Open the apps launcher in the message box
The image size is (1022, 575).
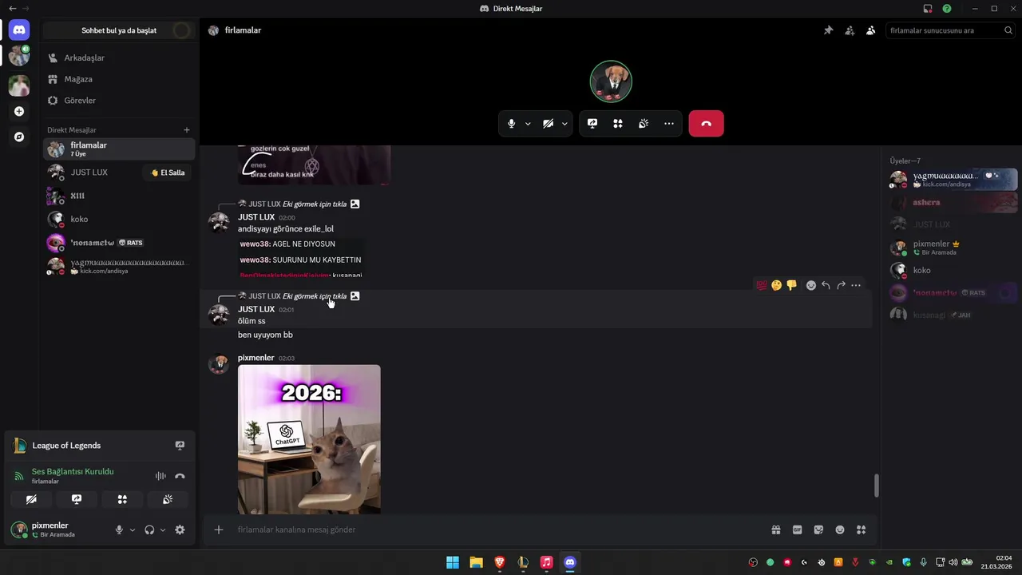pyautogui.click(x=861, y=529)
